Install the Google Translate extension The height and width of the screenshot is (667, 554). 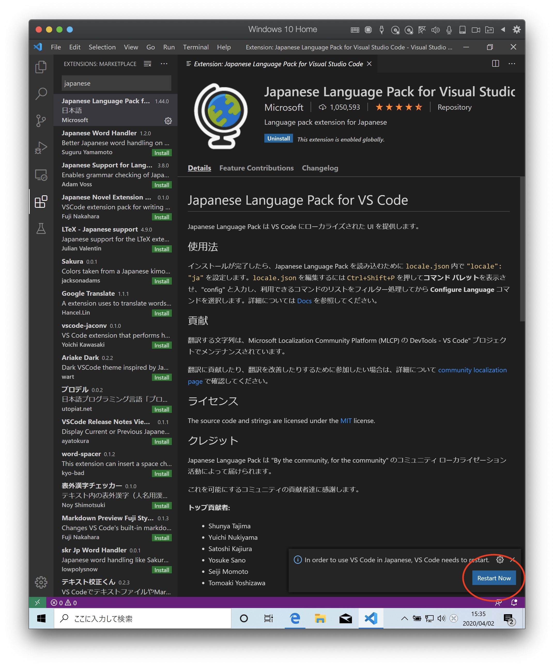[162, 313]
